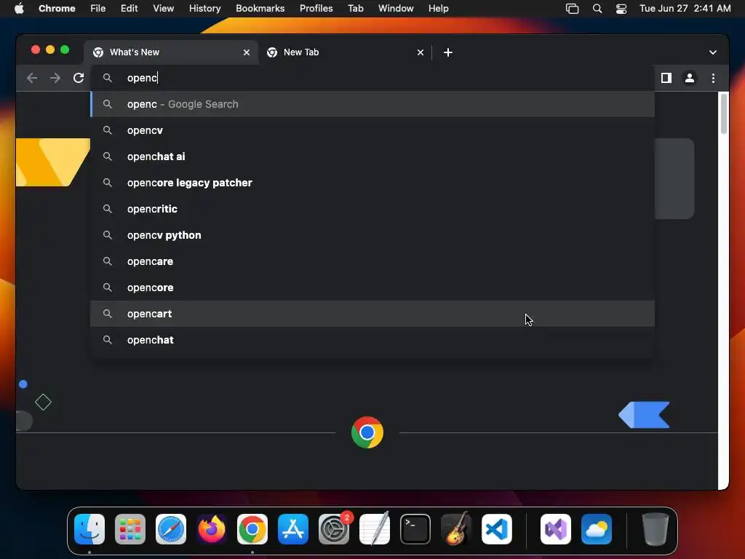
Task: Select the 'opencv python' suggestion
Action: pos(372,235)
